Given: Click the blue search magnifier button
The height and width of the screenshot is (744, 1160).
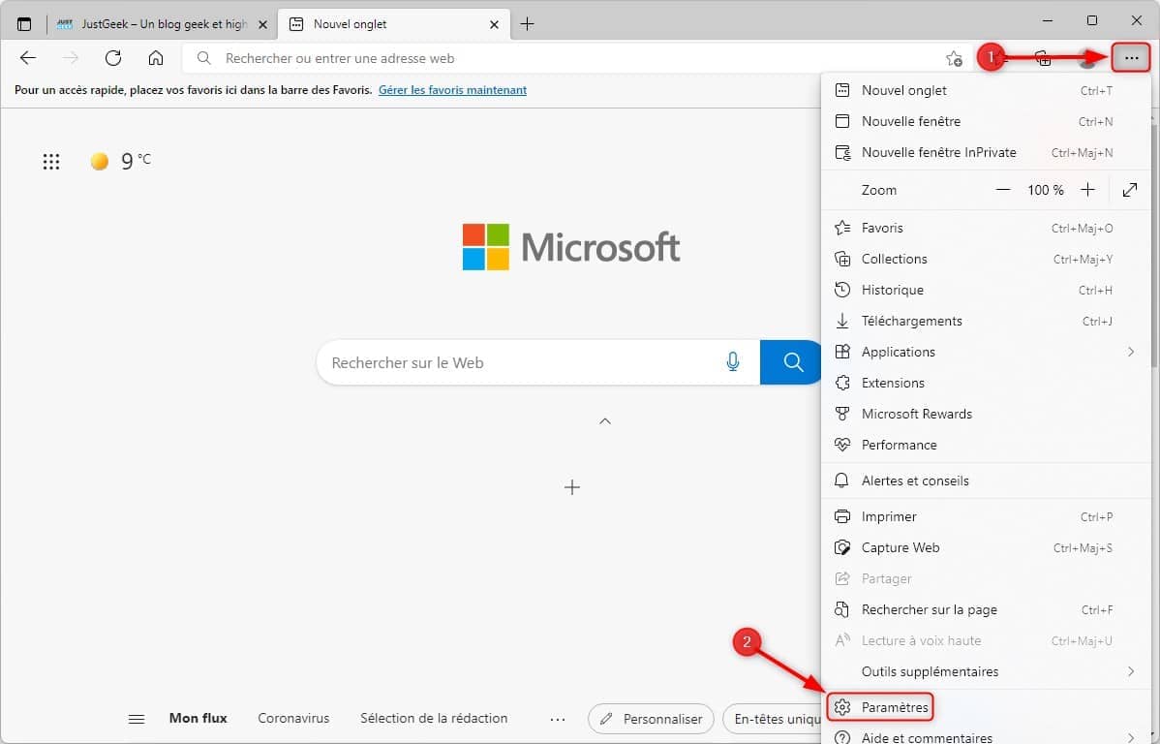Looking at the screenshot, I should pyautogui.click(x=792, y=362).
